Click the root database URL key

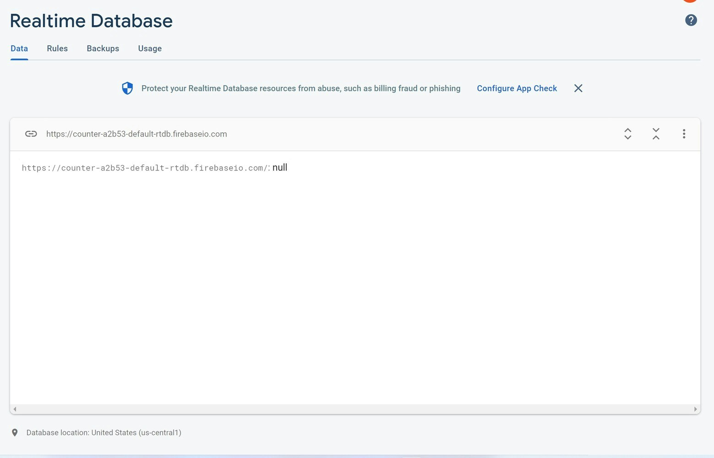pyautogui.click(x=145, y=168)
